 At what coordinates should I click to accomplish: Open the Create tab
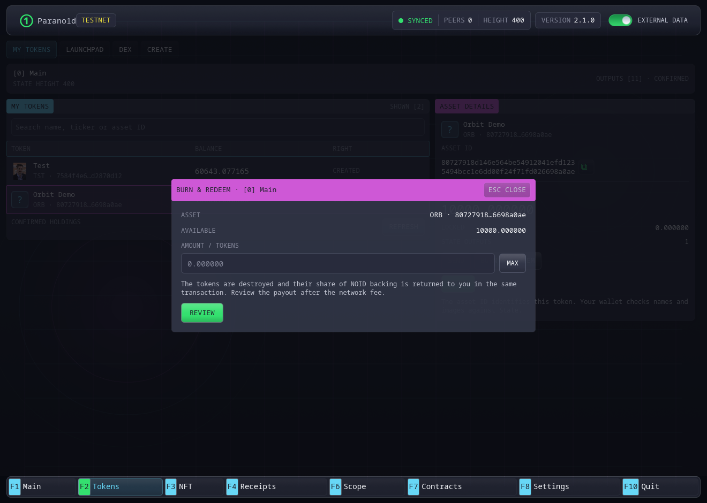coord(160,50)
